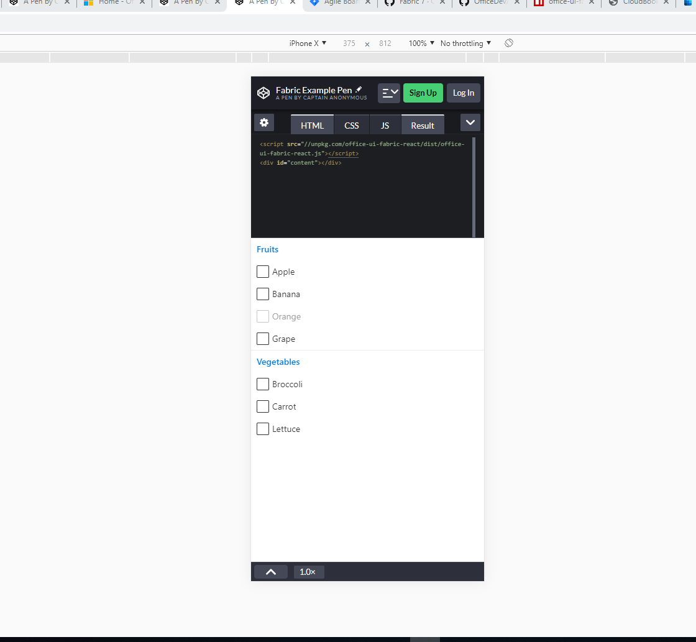This screenshot has height=642, width=696.
Task: Check the Lettuce checkbox
Action: [x=263, y=429]
